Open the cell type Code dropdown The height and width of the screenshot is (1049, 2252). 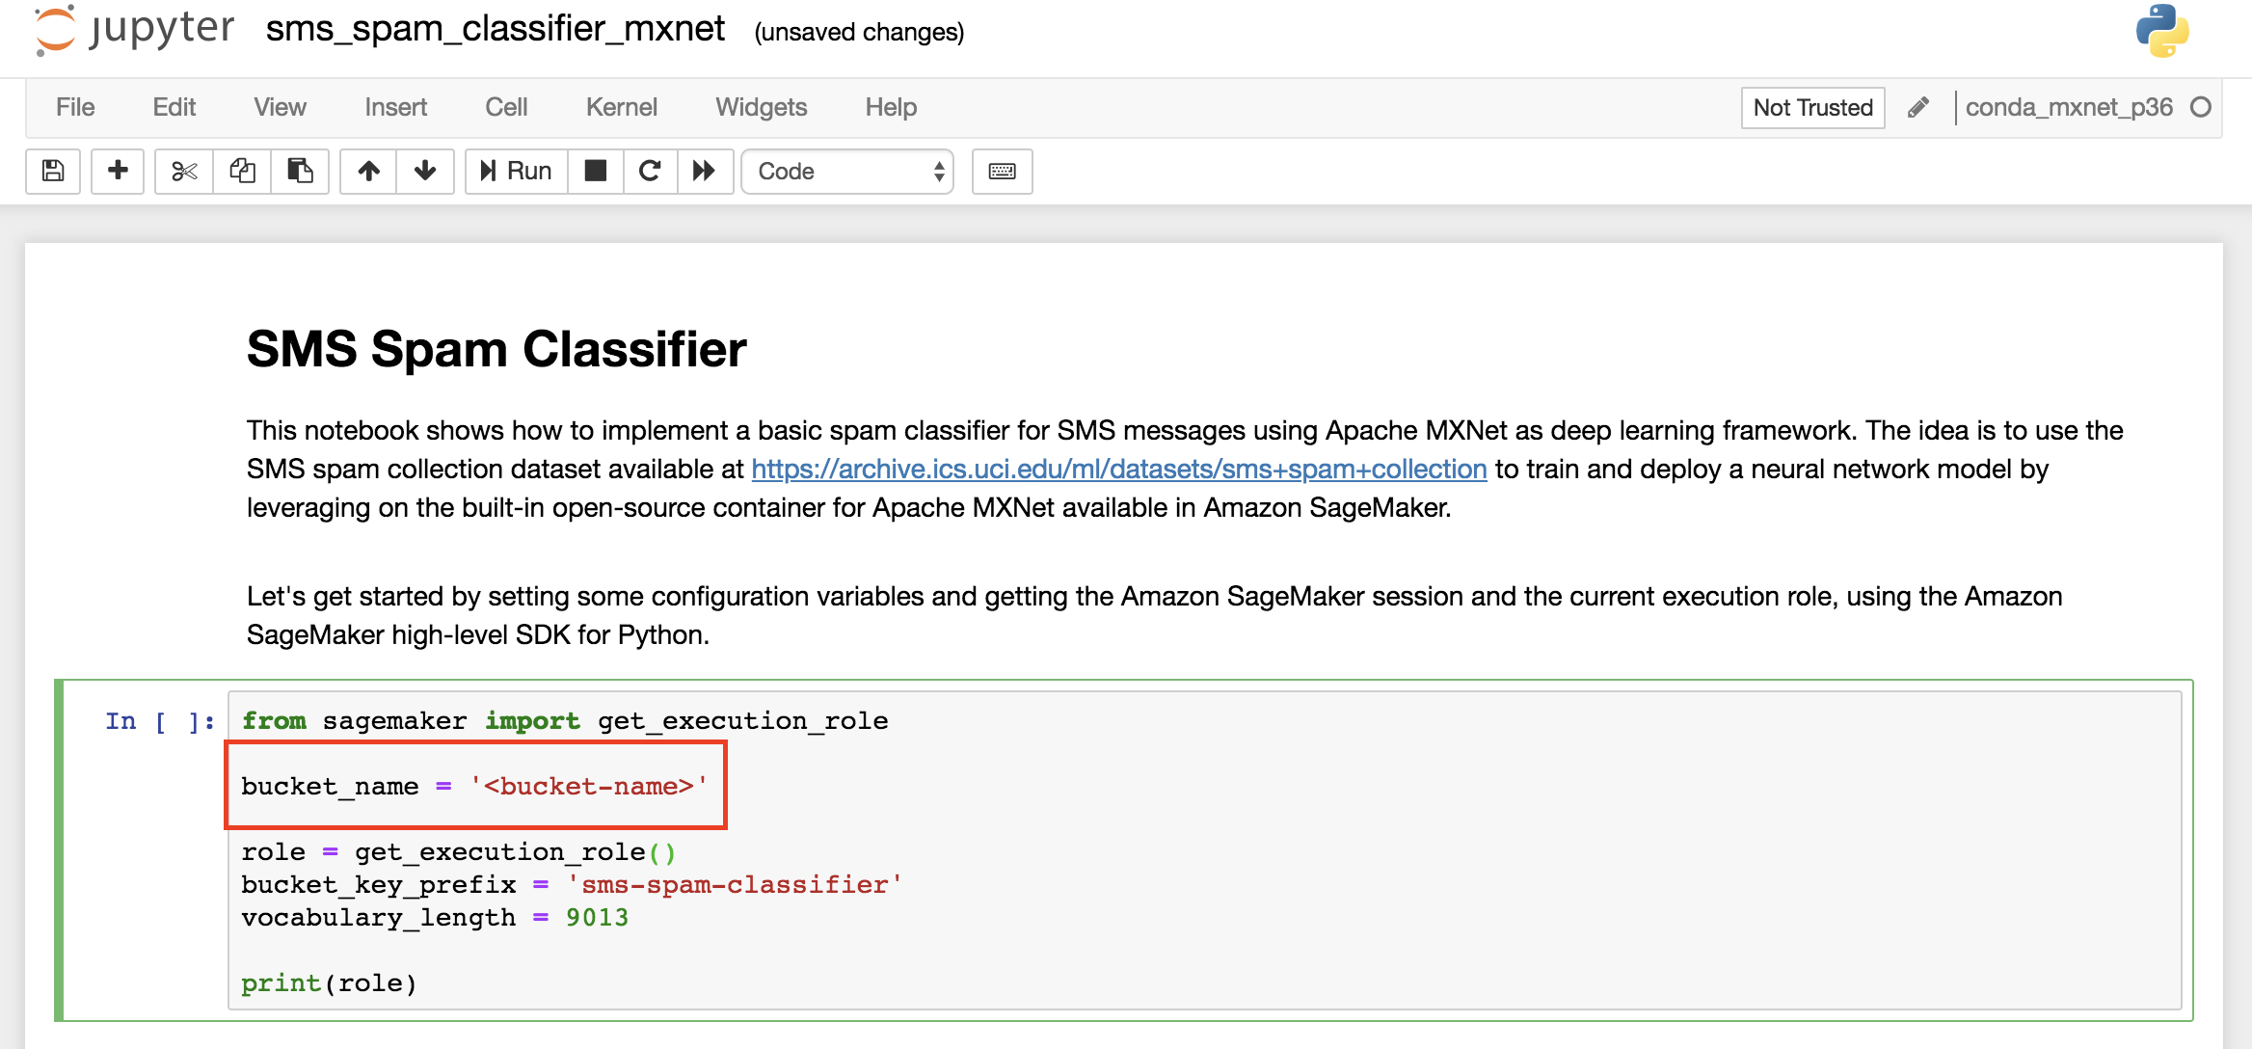[847, 171]
